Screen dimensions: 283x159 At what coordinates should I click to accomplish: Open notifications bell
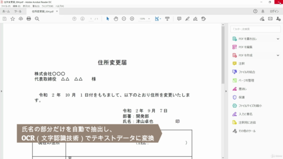click(263, 11)
